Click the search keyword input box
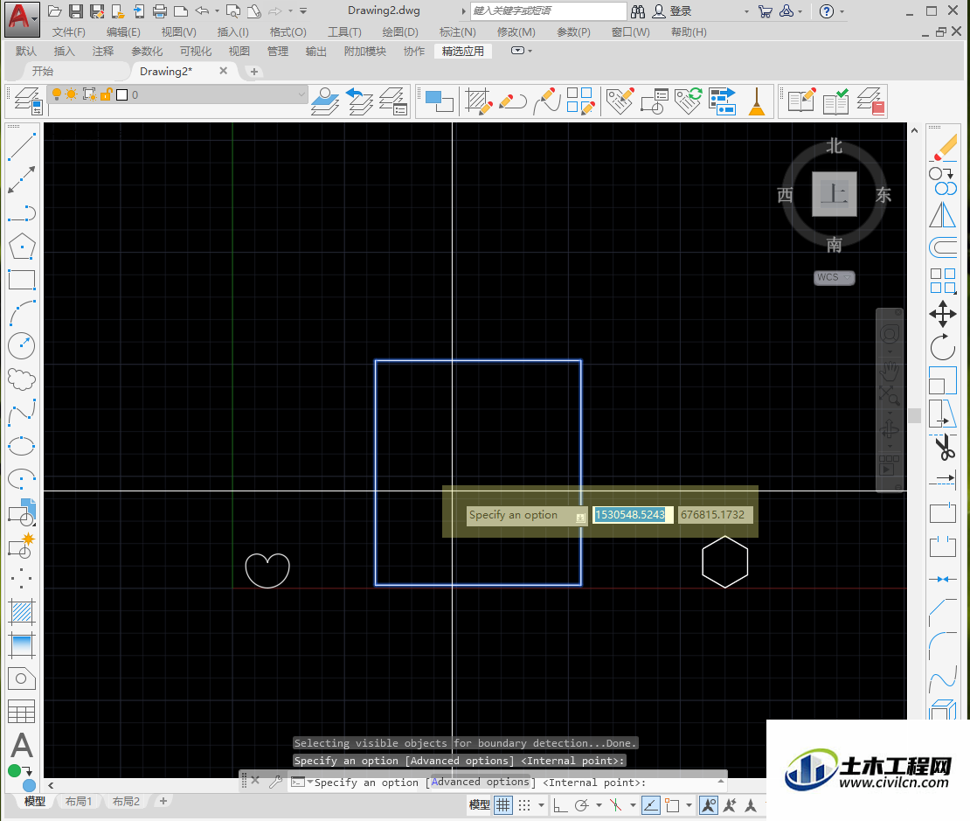970x821 pixels. [549, 11]
